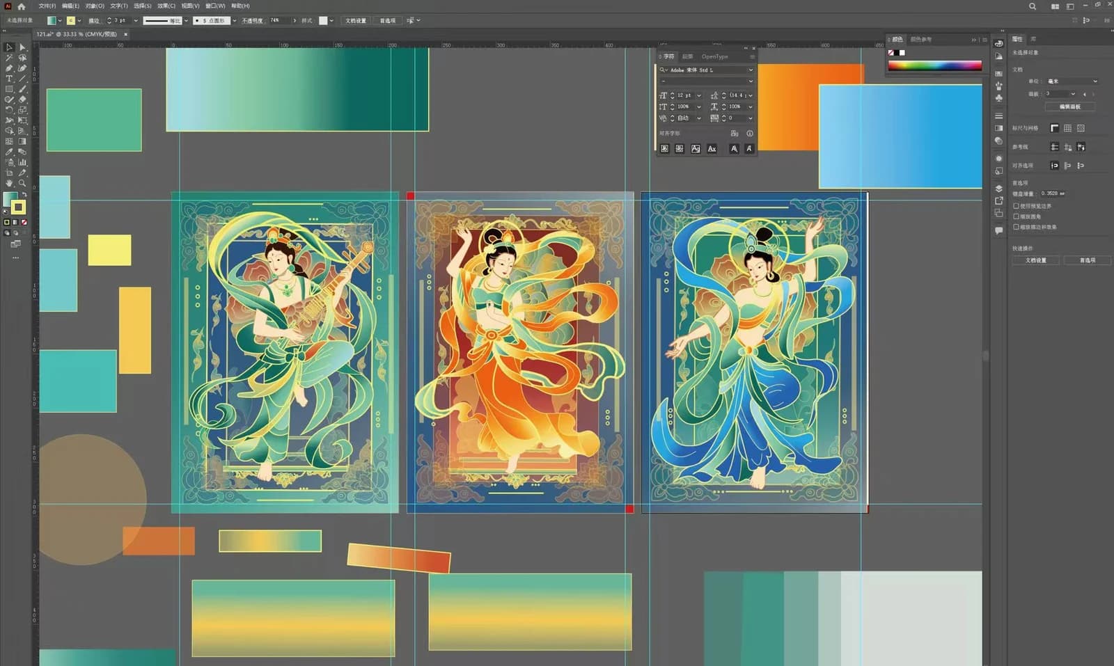Select the Paintbrush tool

(x=22, y=89)
